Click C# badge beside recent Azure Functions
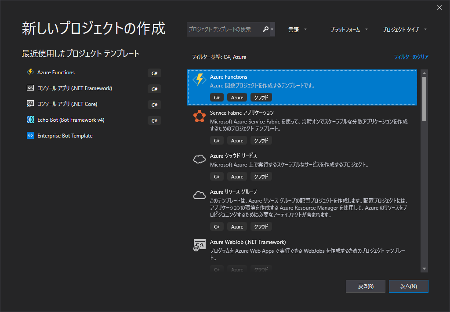 [x=154, y=73]
